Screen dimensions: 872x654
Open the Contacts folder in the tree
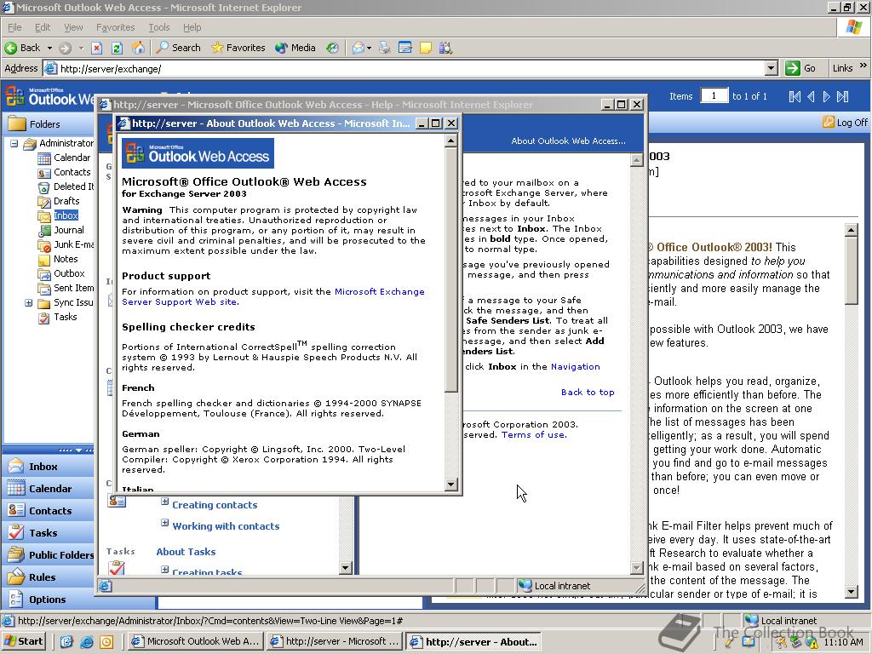point(72,172)
